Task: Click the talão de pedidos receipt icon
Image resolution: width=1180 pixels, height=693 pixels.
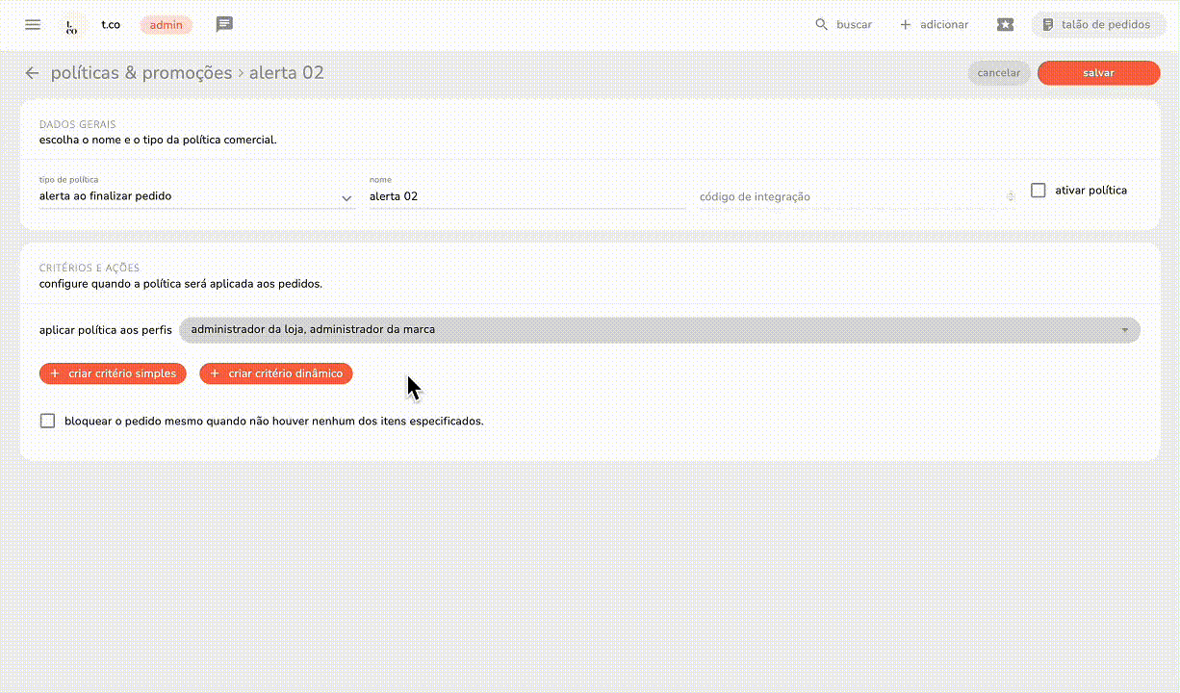Action: coord(1048,25)
